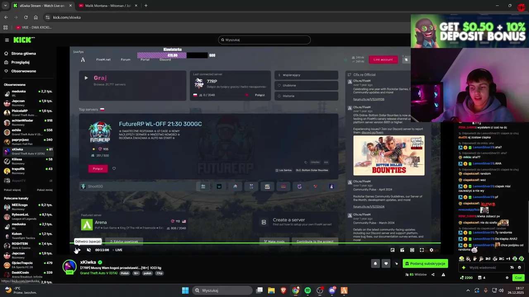Open PisicelaRP channel in followed list
Screen dimensions: 529x297
tap(28, 113)
